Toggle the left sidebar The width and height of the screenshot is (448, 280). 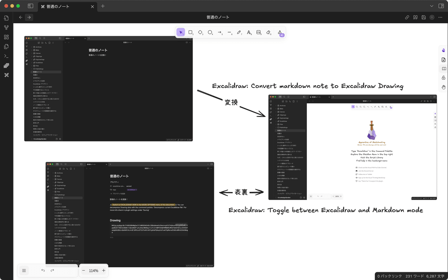click(30, 6)
